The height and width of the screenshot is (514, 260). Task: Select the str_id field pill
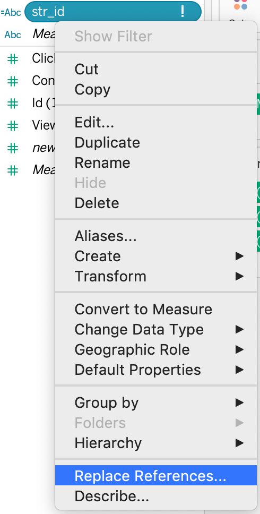(113, 12)
